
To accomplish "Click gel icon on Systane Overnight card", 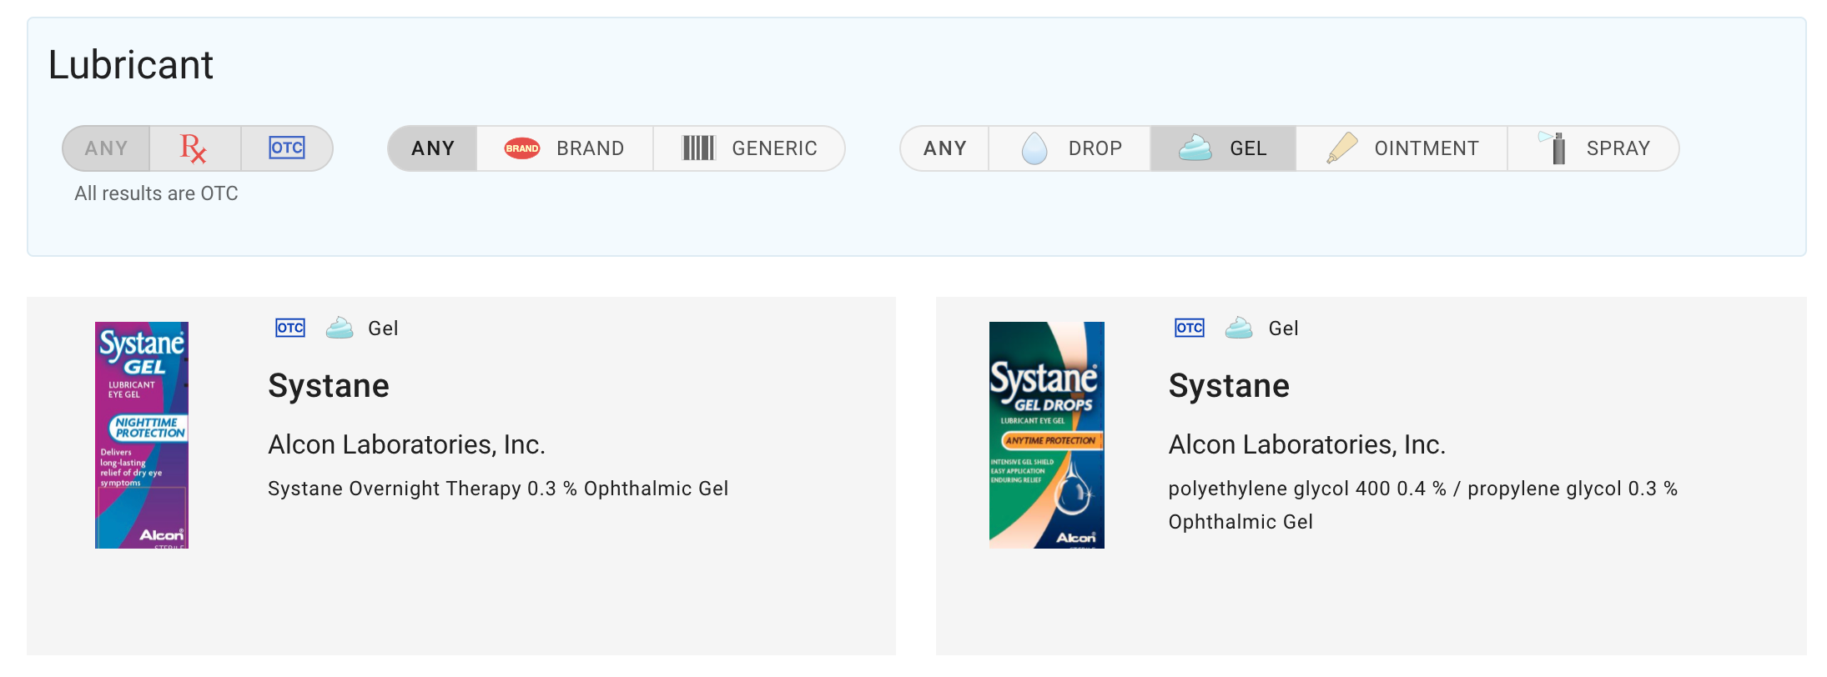I will click(340, 328).
